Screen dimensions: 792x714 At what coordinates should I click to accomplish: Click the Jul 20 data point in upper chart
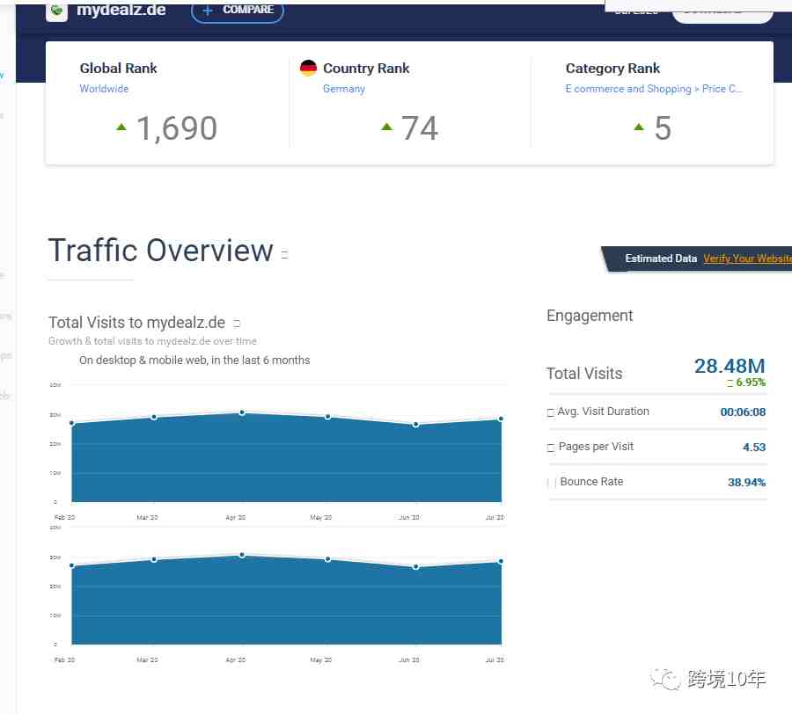point(501,419)
